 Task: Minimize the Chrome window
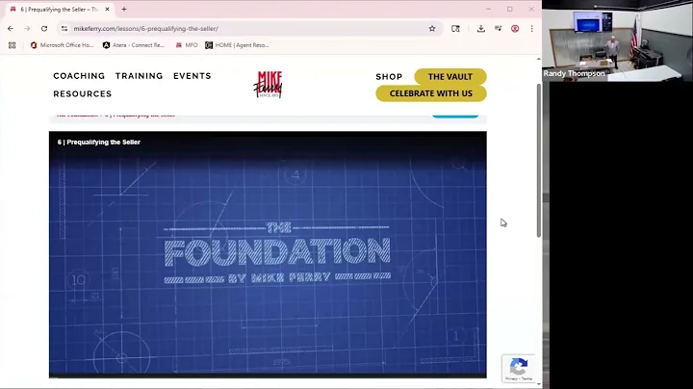click(x=488, y=9)
